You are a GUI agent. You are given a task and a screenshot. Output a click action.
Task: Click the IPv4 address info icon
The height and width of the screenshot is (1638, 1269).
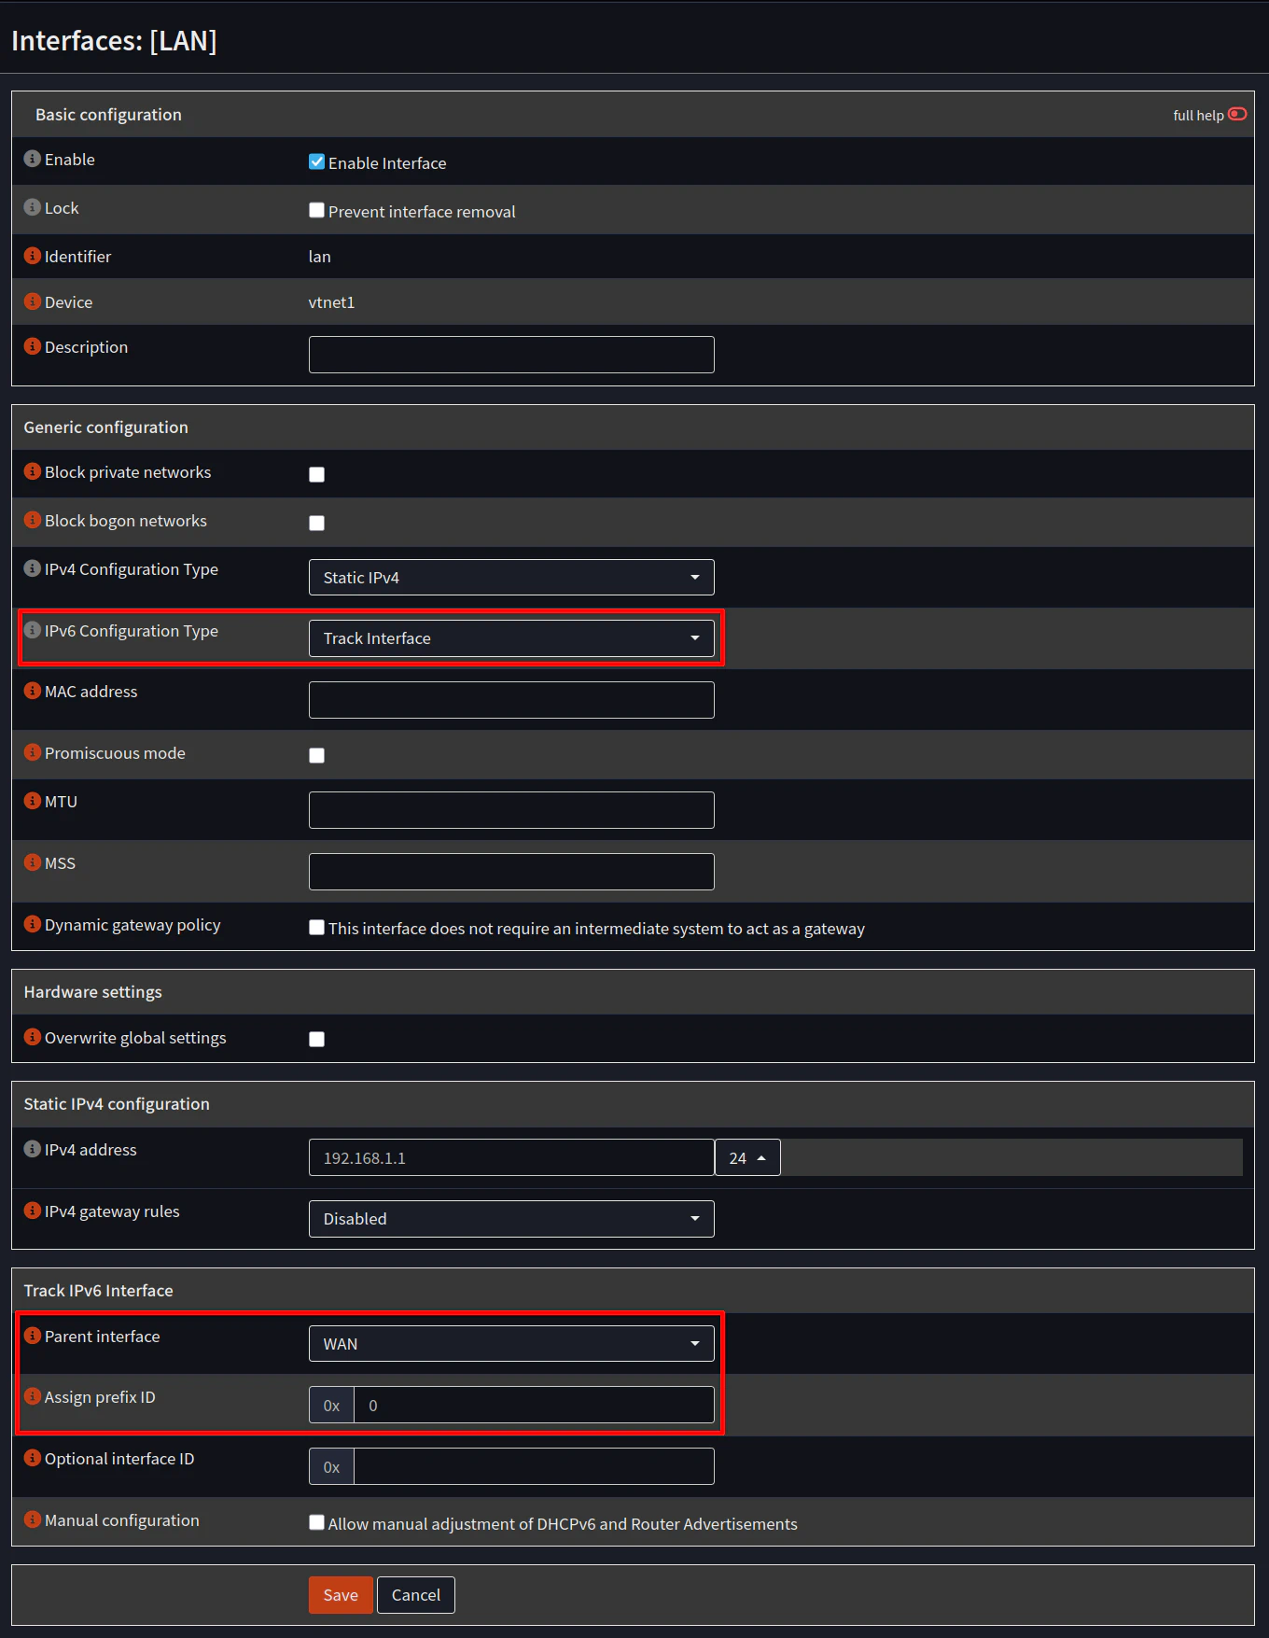click(32, 1149)
